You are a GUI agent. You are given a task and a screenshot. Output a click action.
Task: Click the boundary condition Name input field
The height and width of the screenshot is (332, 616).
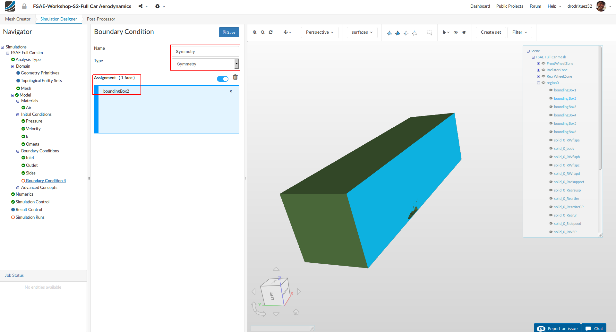point(205,51)
